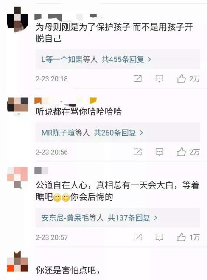The image size is (207, 280).
Task: Tap repost icon on the 20:57 comment
Action: click(137, 237)
